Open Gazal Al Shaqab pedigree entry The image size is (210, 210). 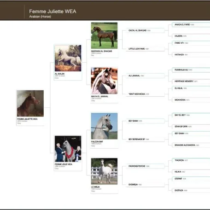click(145, 30)
